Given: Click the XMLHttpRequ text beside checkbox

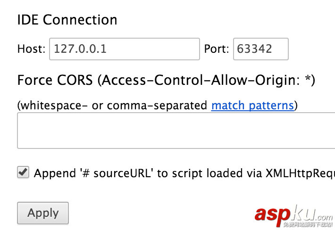Looking at the screenshot, I should coord(302,173).
